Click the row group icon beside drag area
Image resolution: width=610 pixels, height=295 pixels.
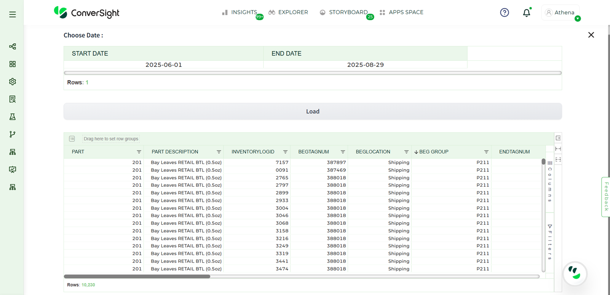(72, 139)
